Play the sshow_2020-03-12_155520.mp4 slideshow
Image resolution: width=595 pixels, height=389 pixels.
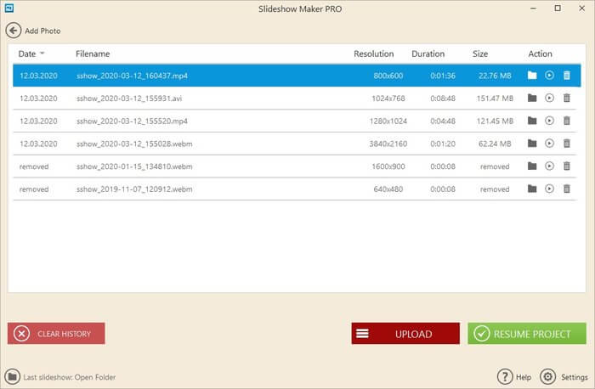549,121
